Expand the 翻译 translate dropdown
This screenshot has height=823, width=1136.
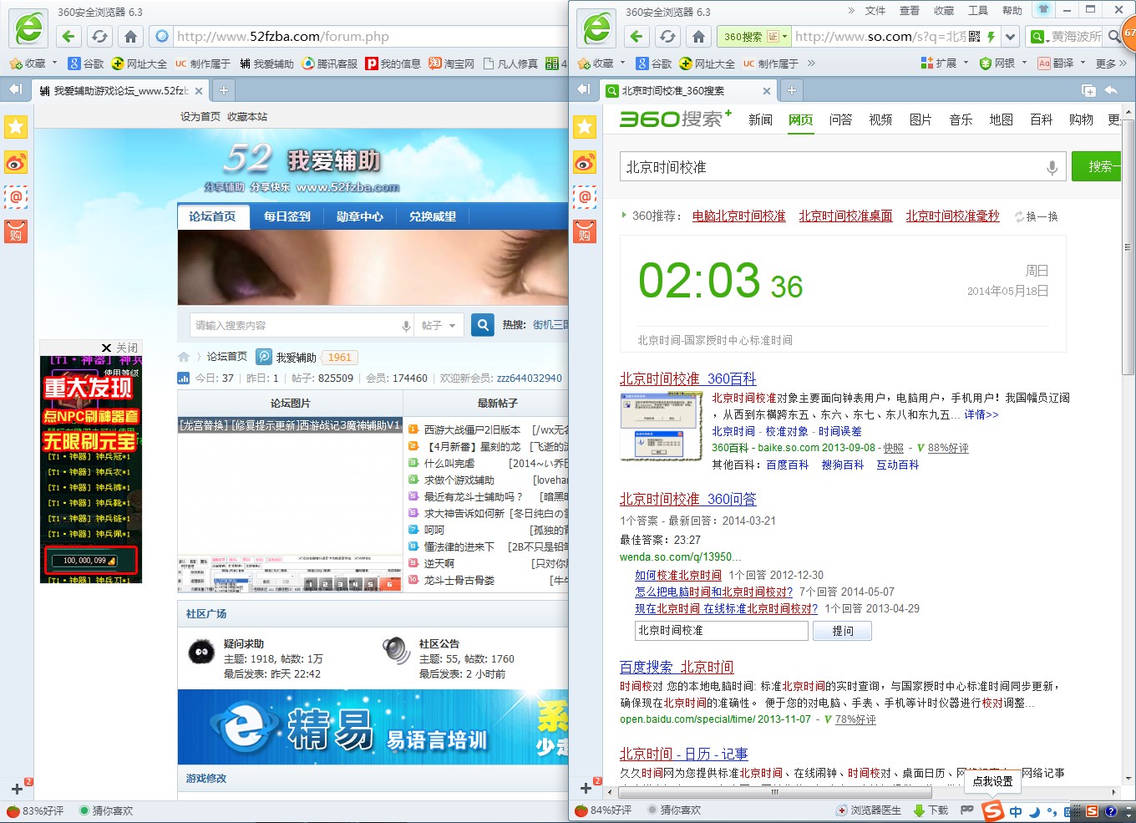[1083, 63]
